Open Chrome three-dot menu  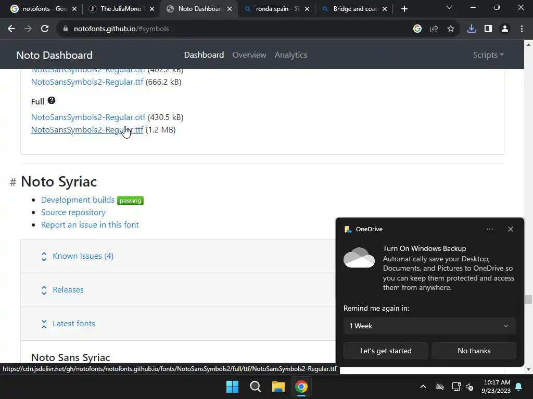(x=522, y=29)
